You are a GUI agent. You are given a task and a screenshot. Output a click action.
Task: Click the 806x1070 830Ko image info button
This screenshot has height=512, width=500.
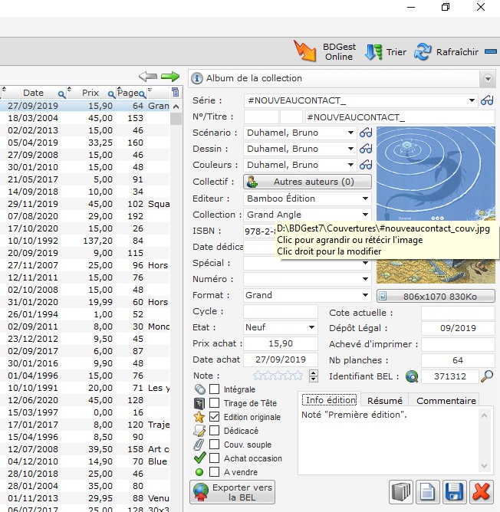(x=436, y=297)
